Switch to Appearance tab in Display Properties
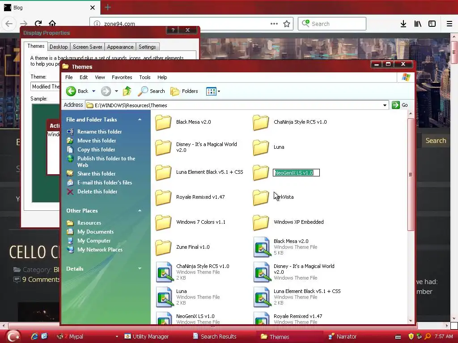The width and height of the screenshot is (458, 343). point(120,47)
